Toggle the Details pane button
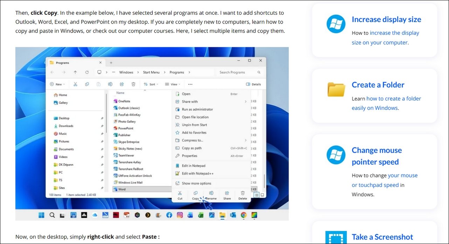449x244 pixels. tap(254, 84)
